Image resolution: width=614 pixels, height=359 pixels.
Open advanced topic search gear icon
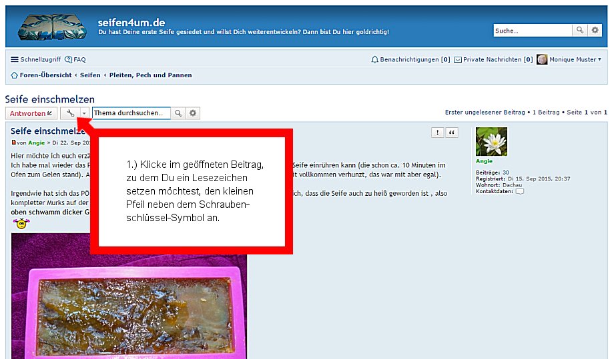pos(193,113)
